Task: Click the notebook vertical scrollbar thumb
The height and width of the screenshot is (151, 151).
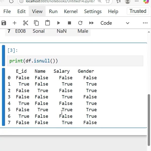Action: [149, 120]
